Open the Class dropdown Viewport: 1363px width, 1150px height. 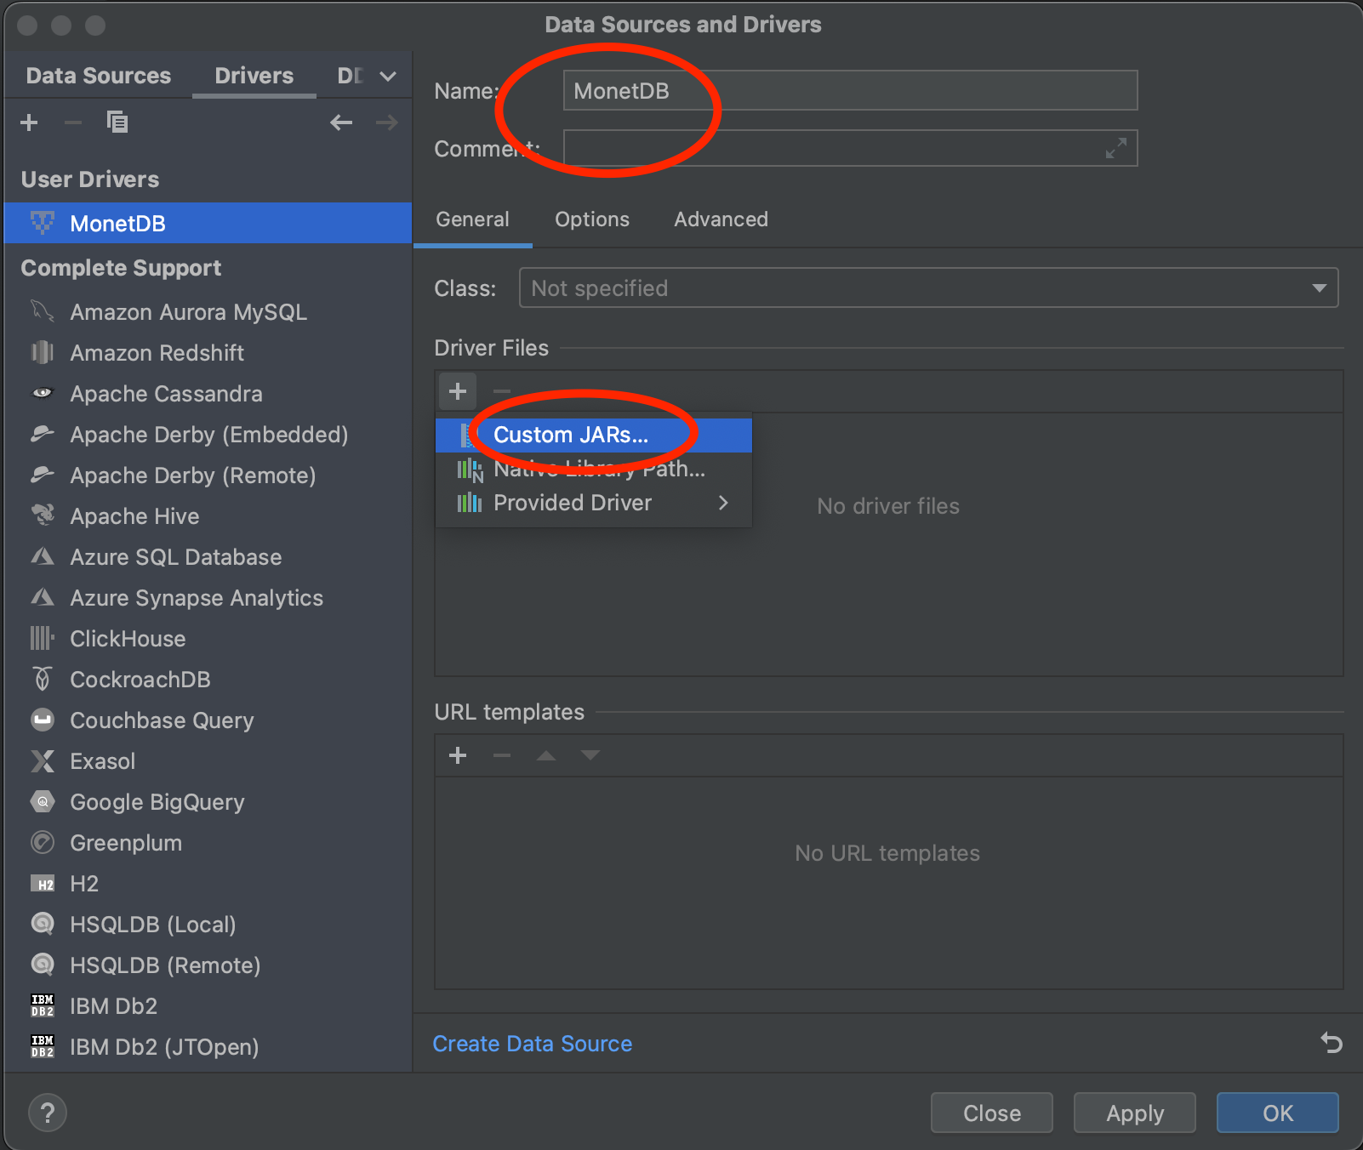coord(927,288)
